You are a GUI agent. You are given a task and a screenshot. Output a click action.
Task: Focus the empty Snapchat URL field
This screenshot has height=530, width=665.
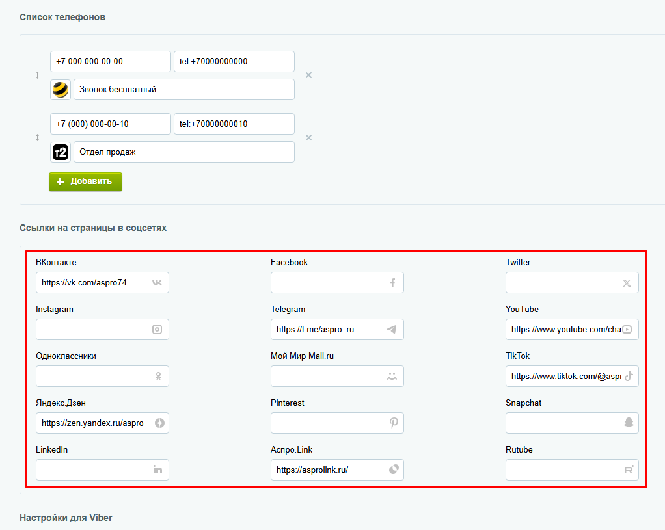[x=572, y=423]
